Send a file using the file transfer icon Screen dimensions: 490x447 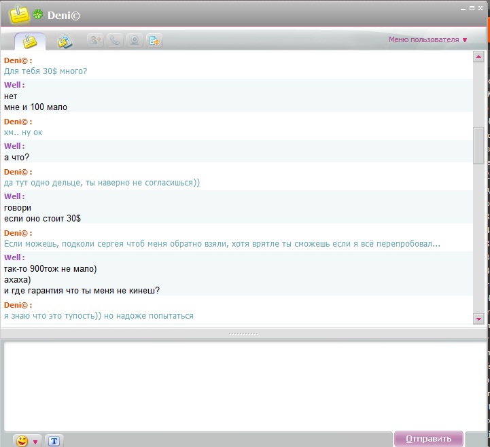tap(154, 40)
